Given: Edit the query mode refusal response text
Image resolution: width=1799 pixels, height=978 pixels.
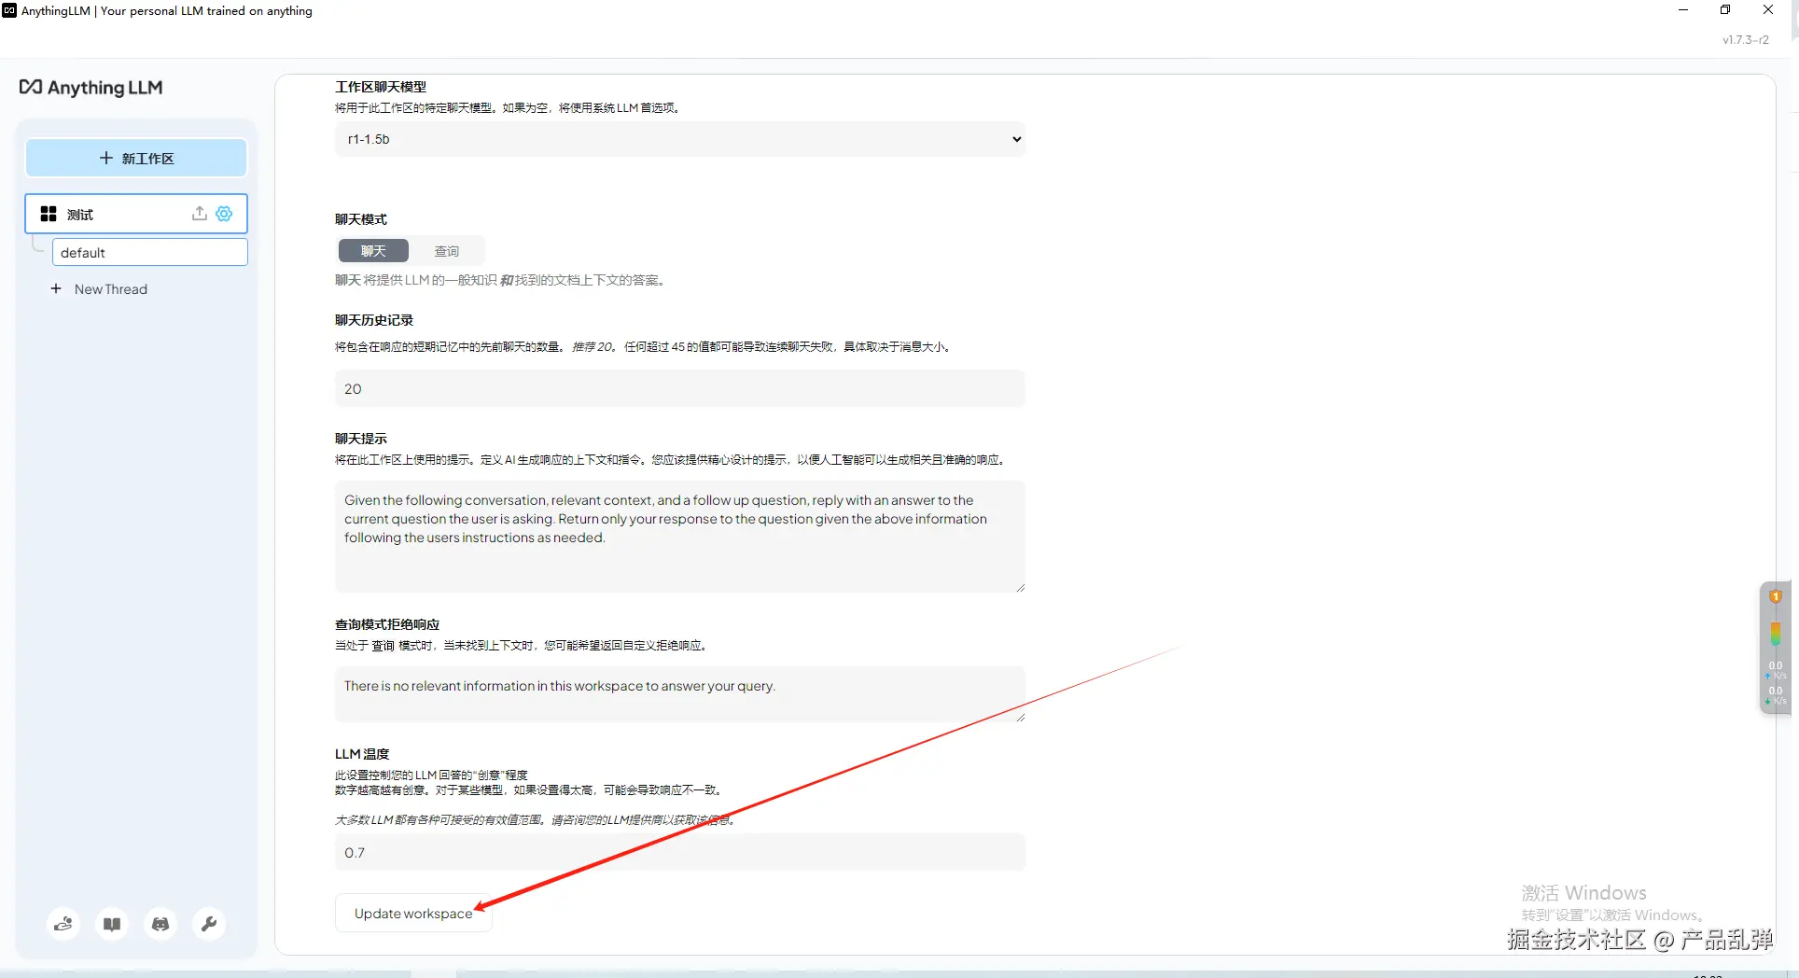Looking at the screenshot, I should click(680, 693).
